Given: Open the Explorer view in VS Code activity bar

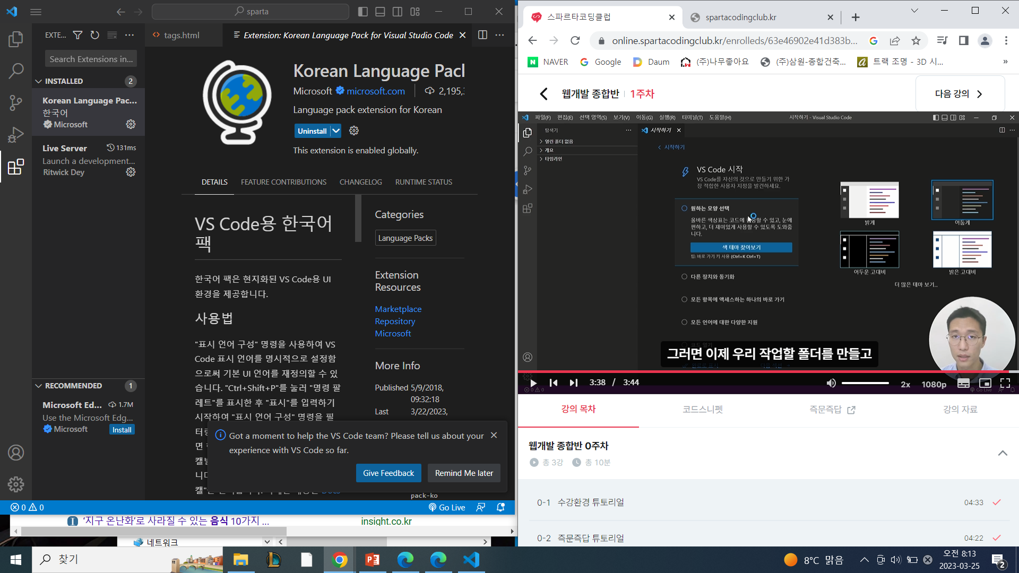Looking at the screenshot, I should pyautogui.click(x=16, y=39).
